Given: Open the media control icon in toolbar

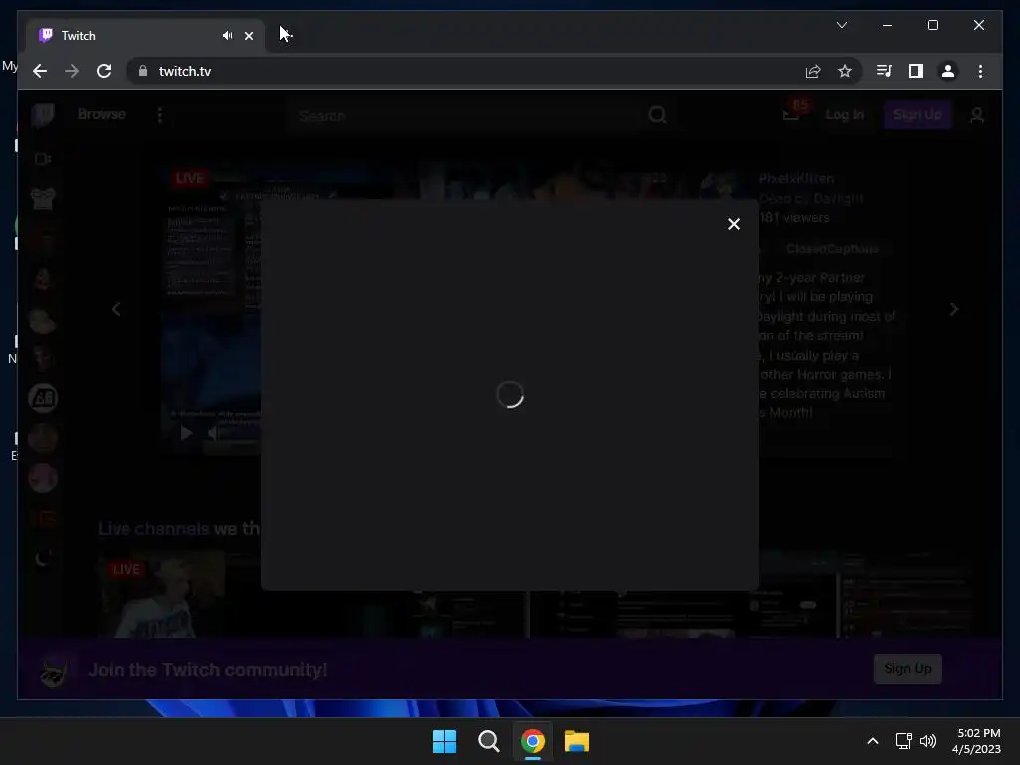Looking at the screenshot, I should 884,71.
